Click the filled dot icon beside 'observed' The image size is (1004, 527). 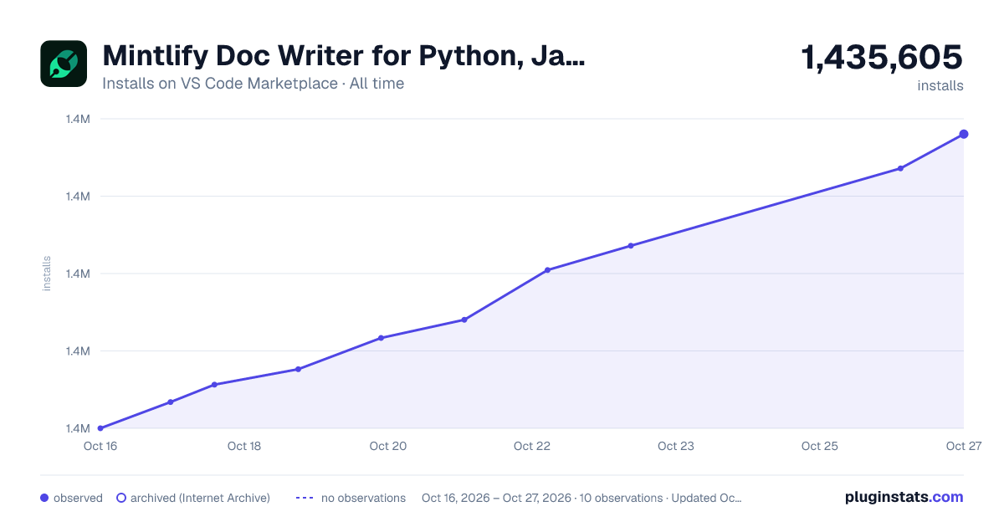click(44, 498)
